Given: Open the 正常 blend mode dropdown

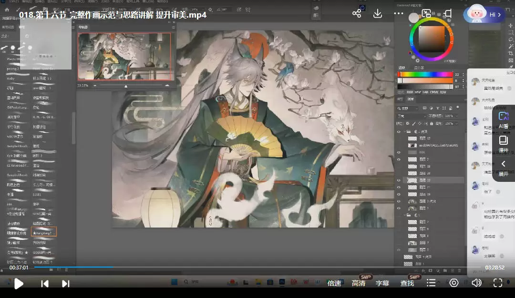Looking at the screenshot, I should (412, 116).
